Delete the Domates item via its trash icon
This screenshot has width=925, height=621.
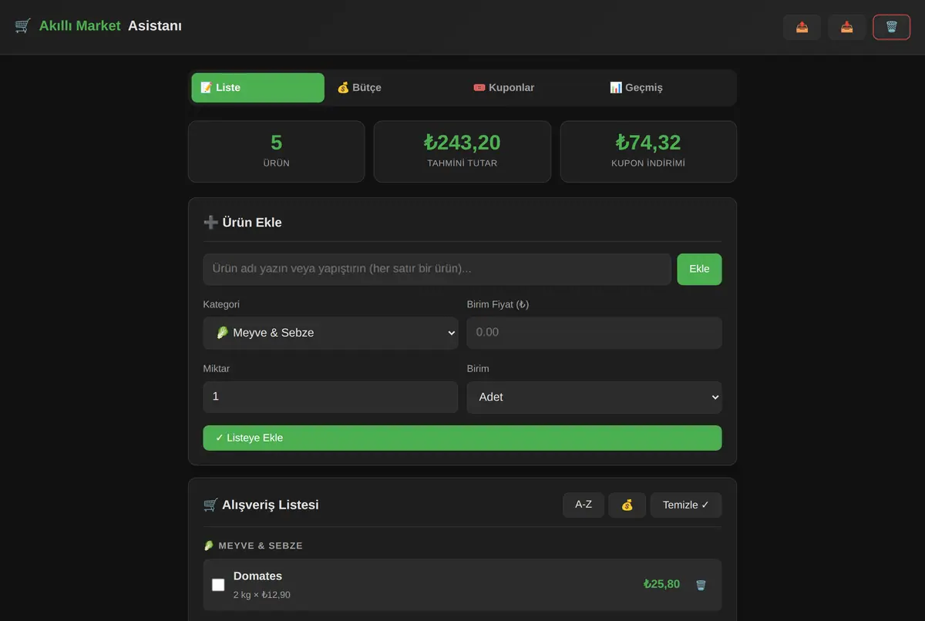point(701,585)
